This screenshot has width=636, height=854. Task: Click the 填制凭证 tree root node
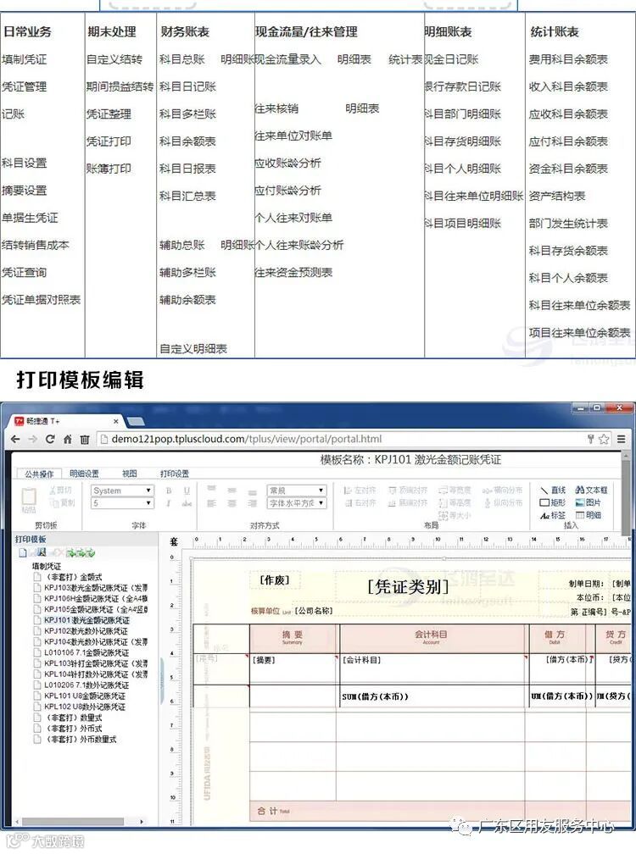(x=47, y=566)
